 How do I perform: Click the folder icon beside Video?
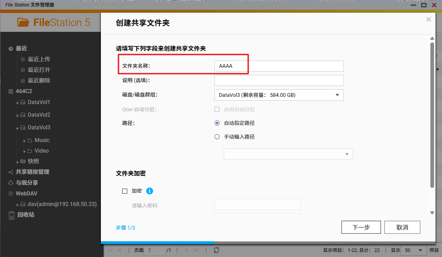(x=30, y=151)
